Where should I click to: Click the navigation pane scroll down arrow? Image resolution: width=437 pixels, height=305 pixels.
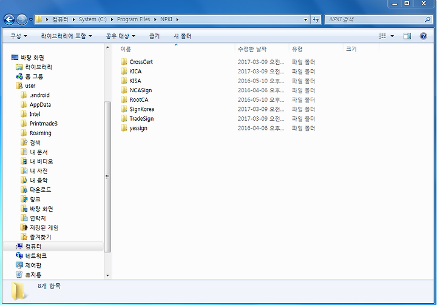tap(107, 275)
